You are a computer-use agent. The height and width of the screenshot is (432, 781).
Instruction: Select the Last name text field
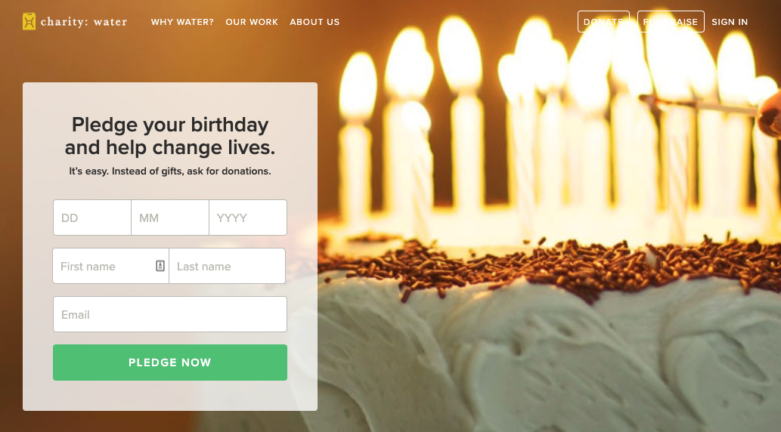[x=227, y=266]
